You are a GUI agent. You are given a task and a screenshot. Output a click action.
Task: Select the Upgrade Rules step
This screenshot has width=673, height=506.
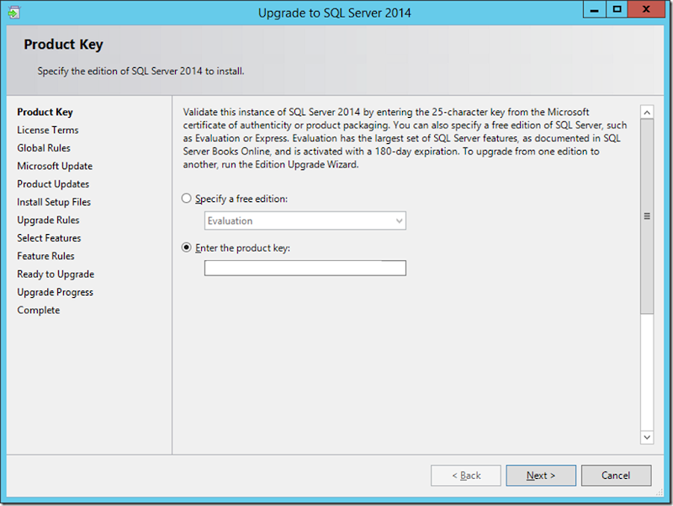click(48, 221)
